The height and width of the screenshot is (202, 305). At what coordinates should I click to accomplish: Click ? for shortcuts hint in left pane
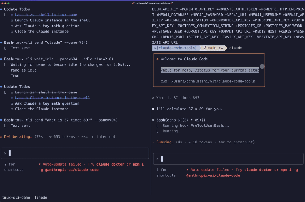click(x=14, y=167)
